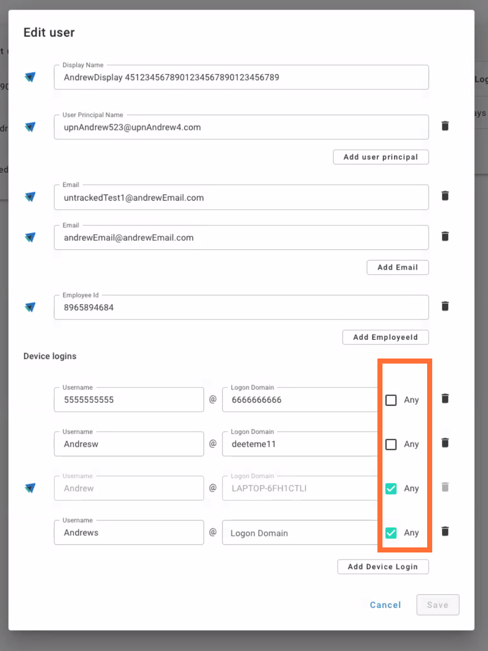This screenshot has height=651, width=488.
Task: Focus the empty Logon Domain field
Action: pyautogui.click(x=300, y=533)
